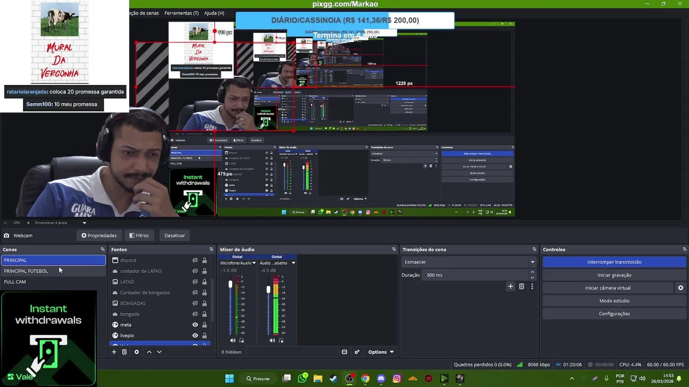Click Iniciar câmera virtual button
689x387 pixels.
pyautogui.click(x=608, y=288)
